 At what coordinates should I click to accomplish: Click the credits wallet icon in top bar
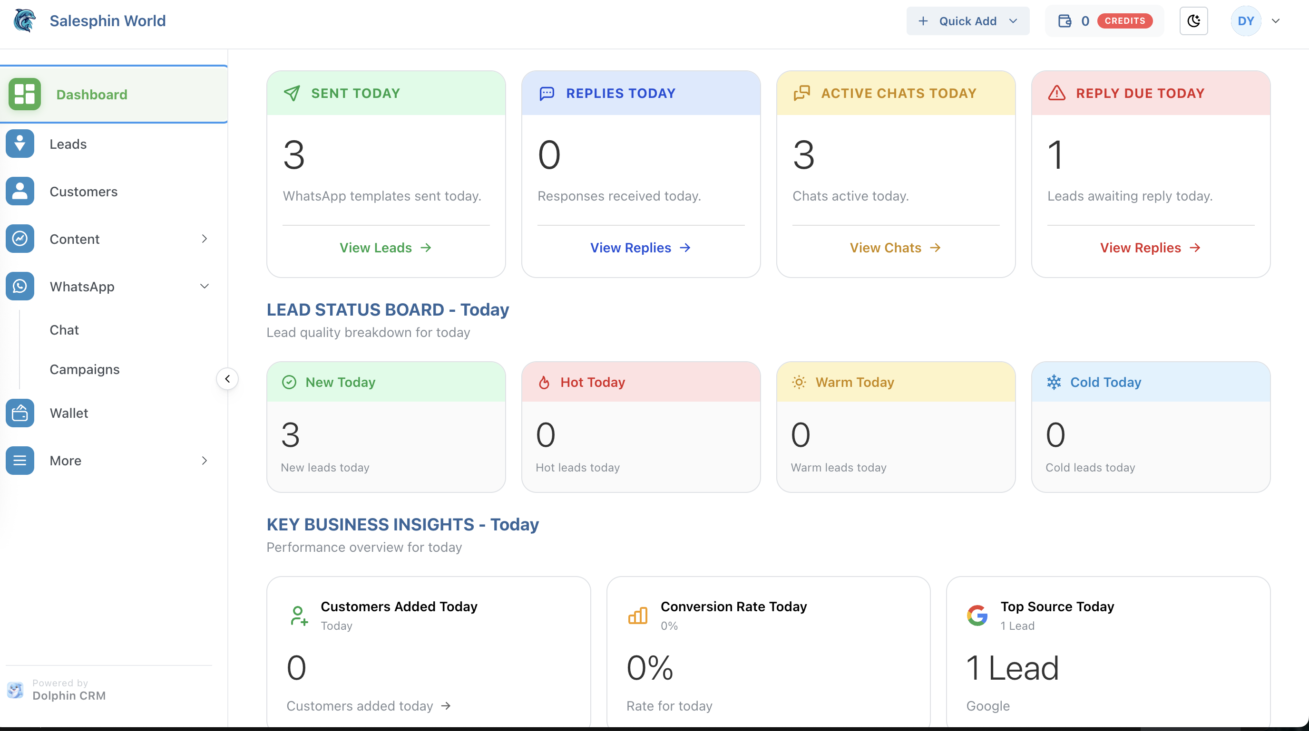[x=1065, y=21]
